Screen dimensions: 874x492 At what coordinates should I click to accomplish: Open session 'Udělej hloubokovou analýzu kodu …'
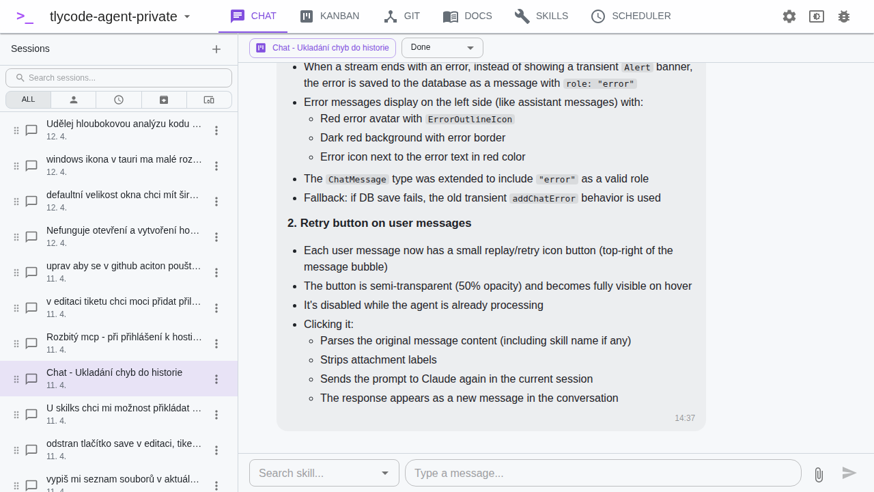pos(119,130)
